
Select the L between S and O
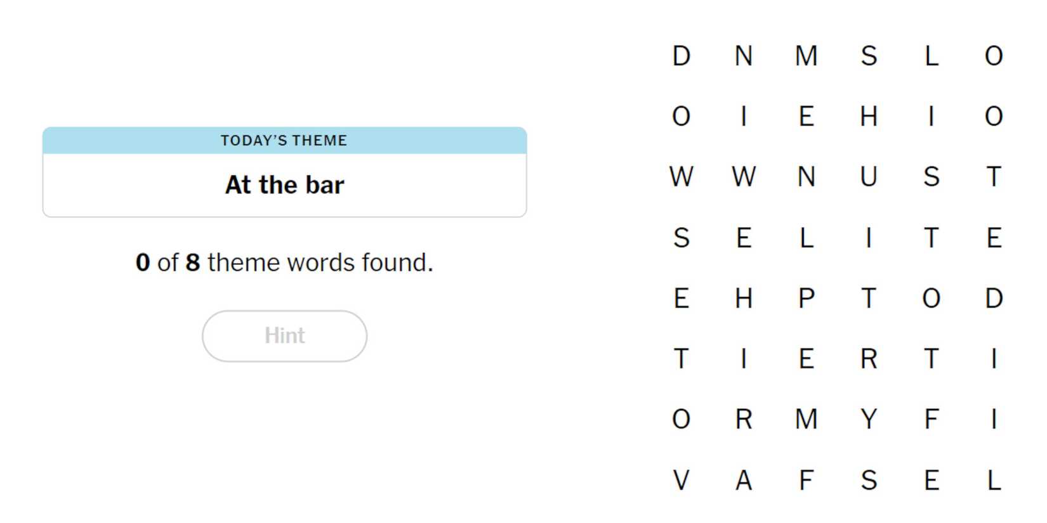click(931, 56)
